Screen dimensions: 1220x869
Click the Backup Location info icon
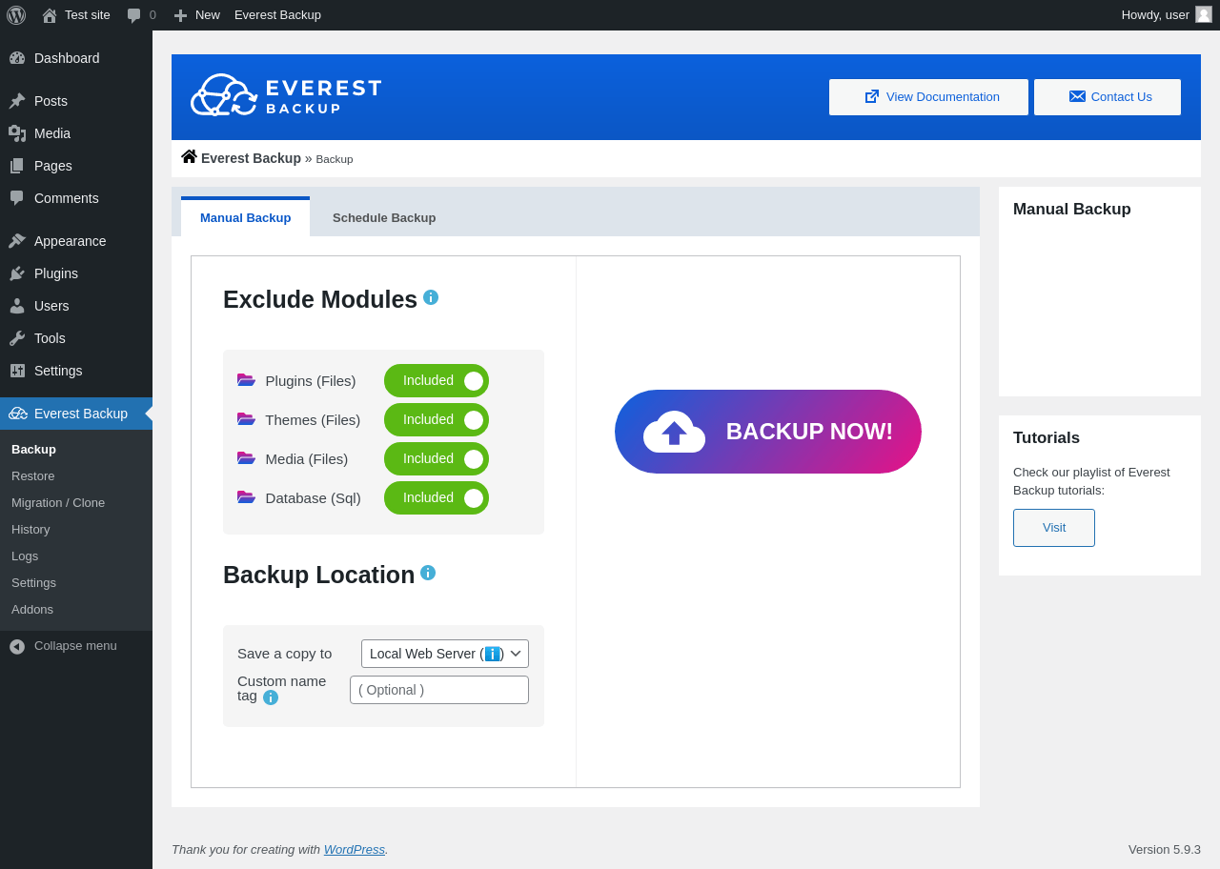[428, 573]
